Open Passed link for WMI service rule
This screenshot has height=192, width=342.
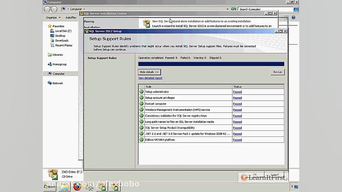237,110
